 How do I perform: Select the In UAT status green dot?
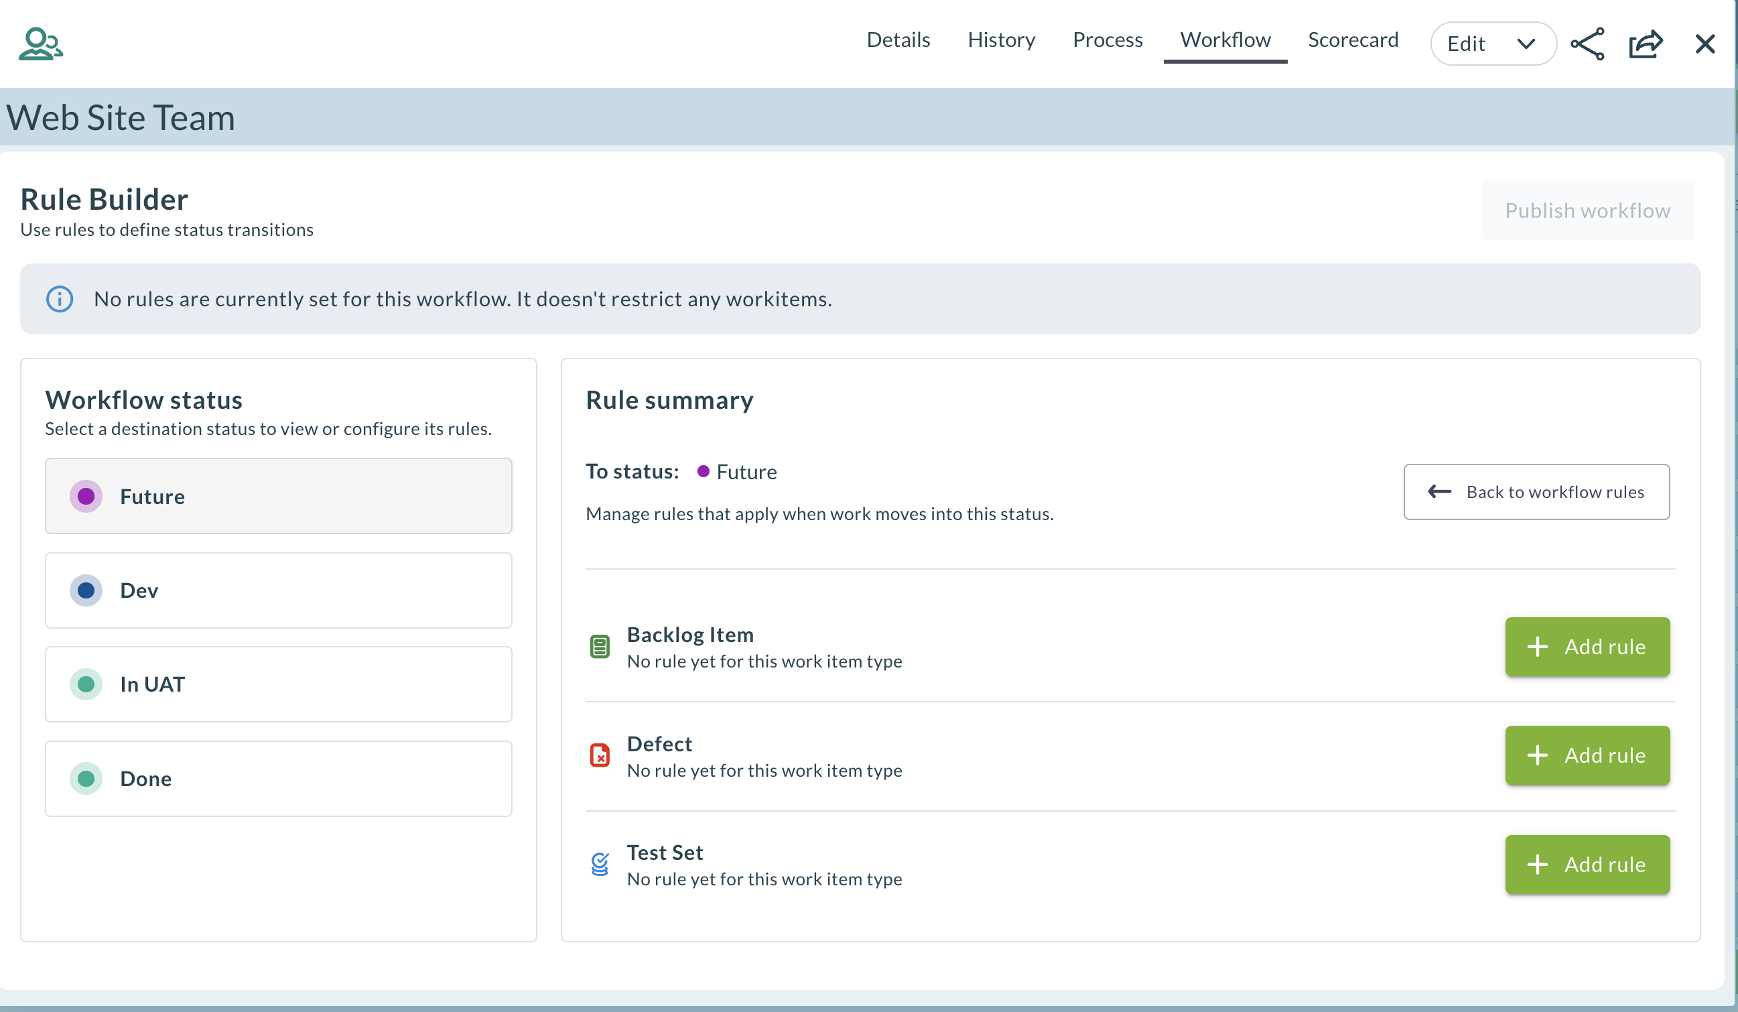[x=86, y=684]
